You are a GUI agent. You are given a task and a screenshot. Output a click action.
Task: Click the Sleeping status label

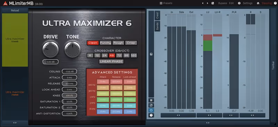coord(267,3)
